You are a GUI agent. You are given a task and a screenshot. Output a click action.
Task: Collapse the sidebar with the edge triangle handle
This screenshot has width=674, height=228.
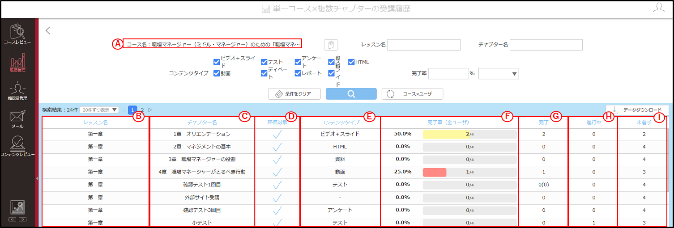point(37,178)
